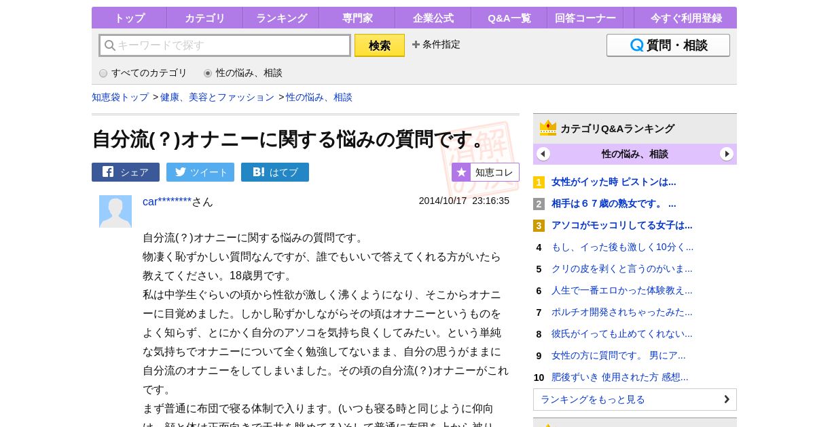Expand ランキングをもっと見る

[x=634, y=399]
